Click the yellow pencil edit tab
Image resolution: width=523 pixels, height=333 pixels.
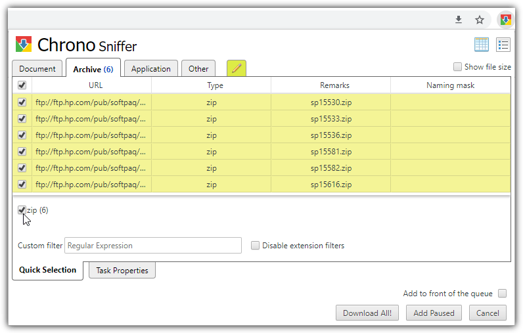click(236, 68)
